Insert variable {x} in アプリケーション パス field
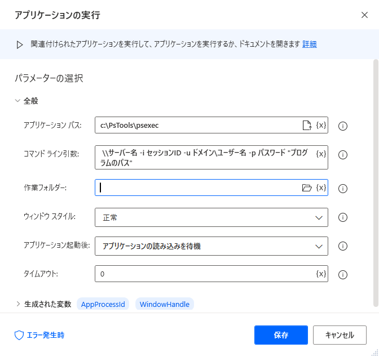This screenshot has height=357, width=379. click(321, 125)
